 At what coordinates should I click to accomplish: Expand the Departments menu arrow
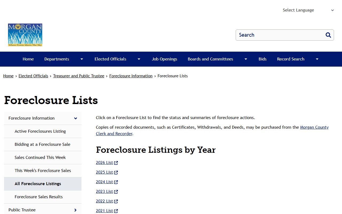click(82, 59)
